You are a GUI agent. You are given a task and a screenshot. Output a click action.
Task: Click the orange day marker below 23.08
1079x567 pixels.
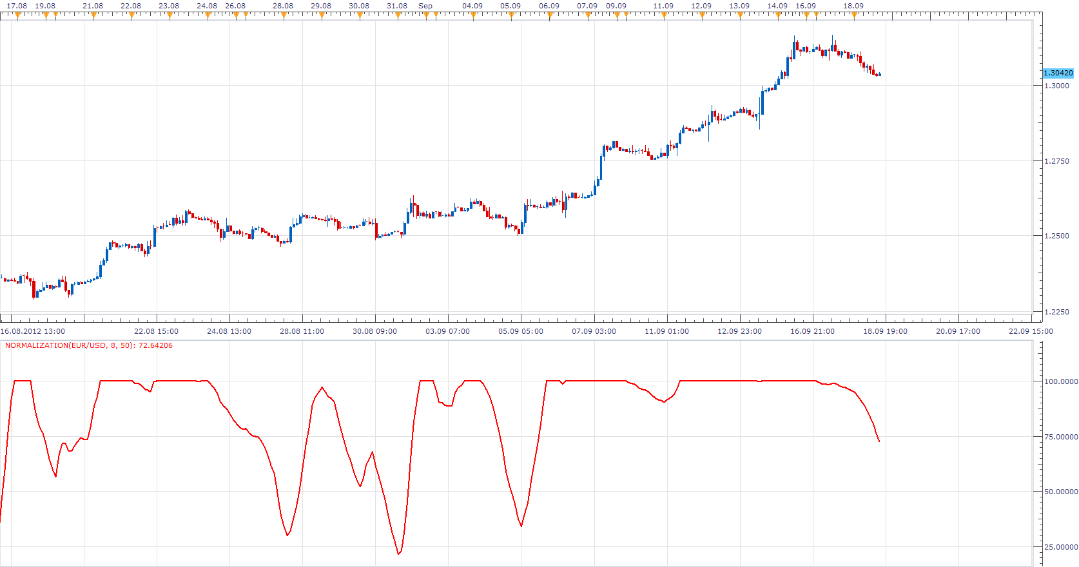coord(170,15)
